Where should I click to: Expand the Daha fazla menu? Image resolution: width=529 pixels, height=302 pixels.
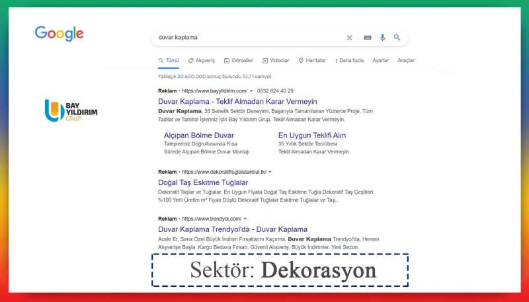(x=349, y=61)
